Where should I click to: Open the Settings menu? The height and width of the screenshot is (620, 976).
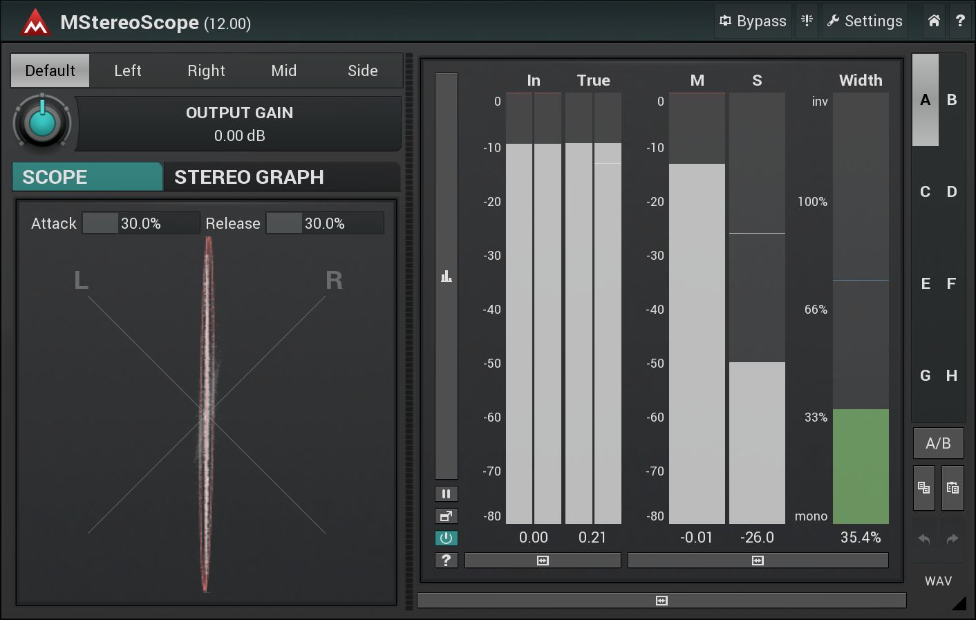tap(865, 21)
